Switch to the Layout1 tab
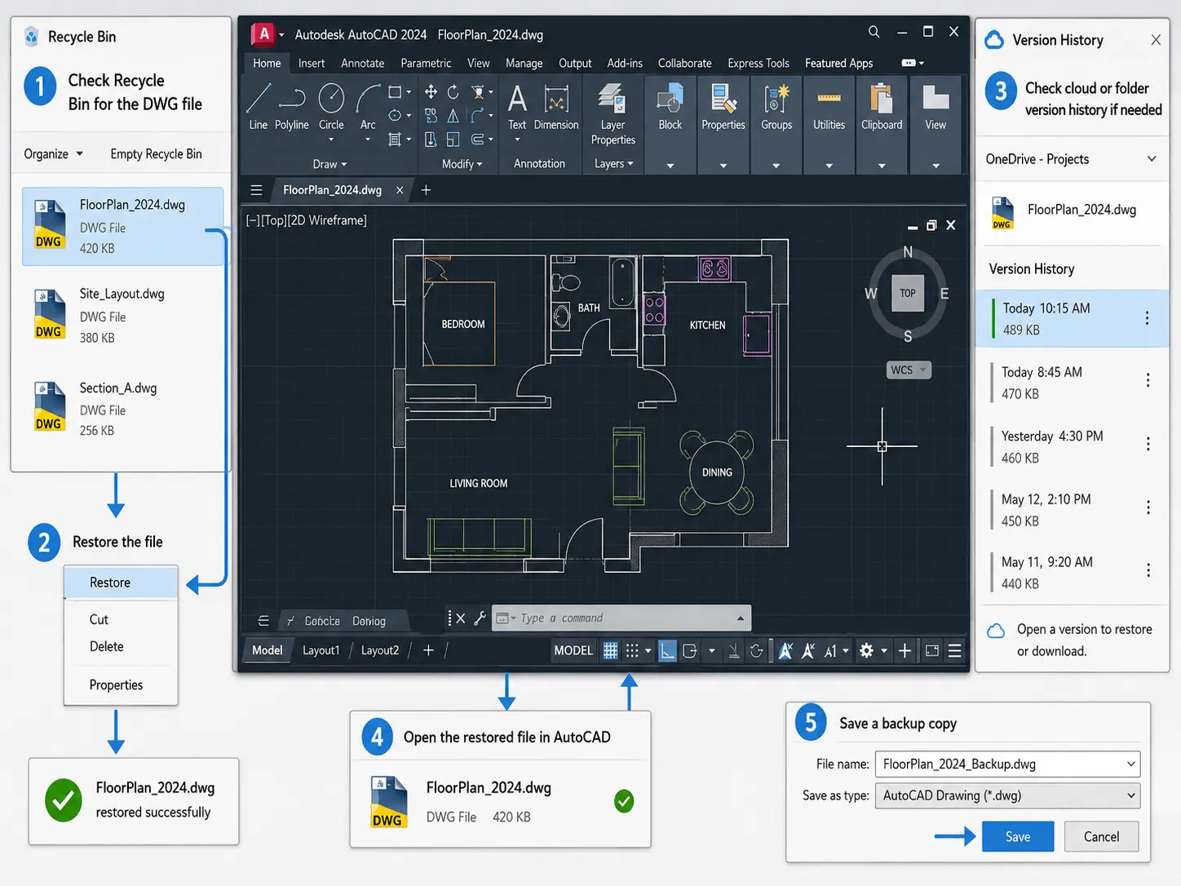 [321, 650]
